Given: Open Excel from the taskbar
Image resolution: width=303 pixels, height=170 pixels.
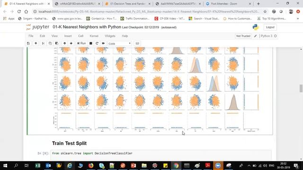Looking at the screenshot, I should (x=38, y=166).
